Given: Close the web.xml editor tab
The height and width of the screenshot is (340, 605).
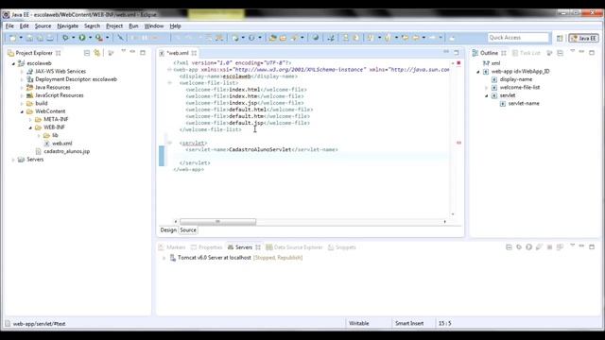Looking at the screenshot, I should click(194, 53).
